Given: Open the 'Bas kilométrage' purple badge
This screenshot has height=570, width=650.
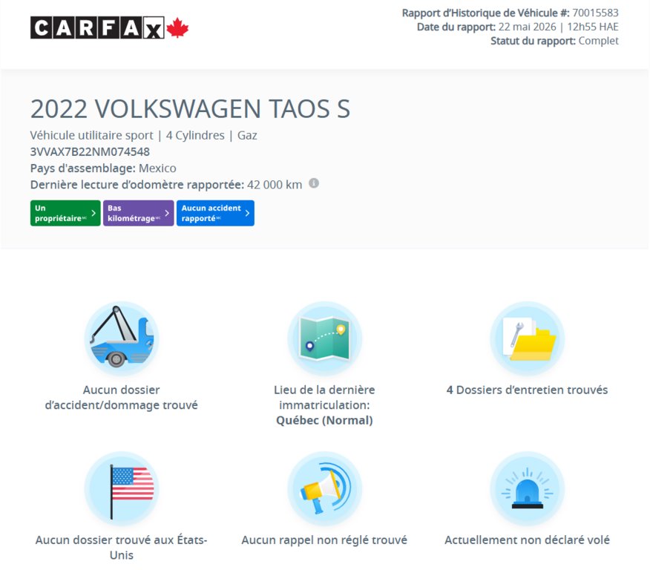Looking at the screenshot, I should click(x=139, y=213).
